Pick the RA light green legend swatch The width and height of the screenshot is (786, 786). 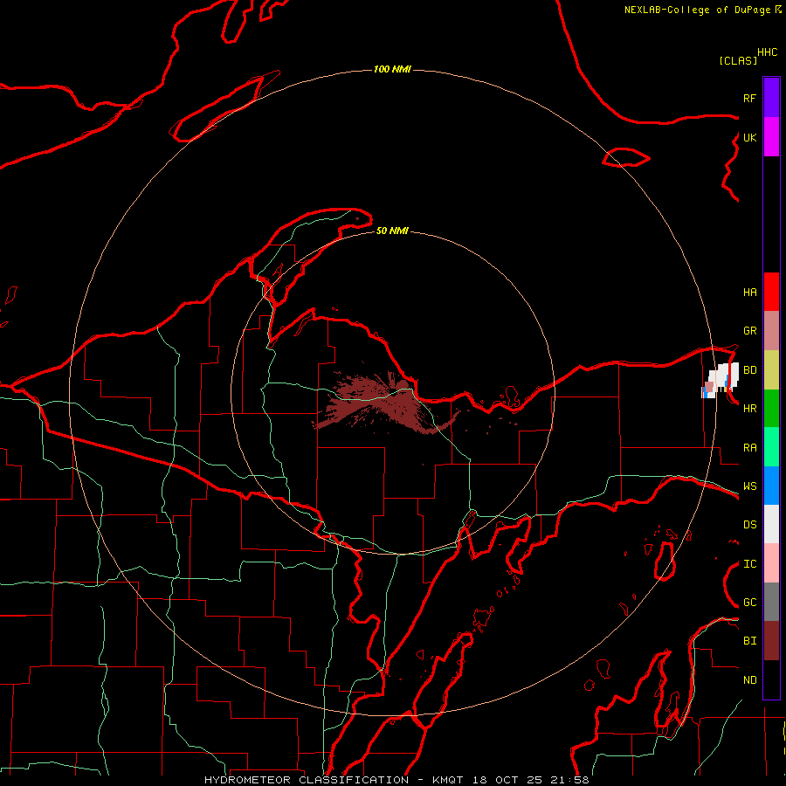pos(771,447)
